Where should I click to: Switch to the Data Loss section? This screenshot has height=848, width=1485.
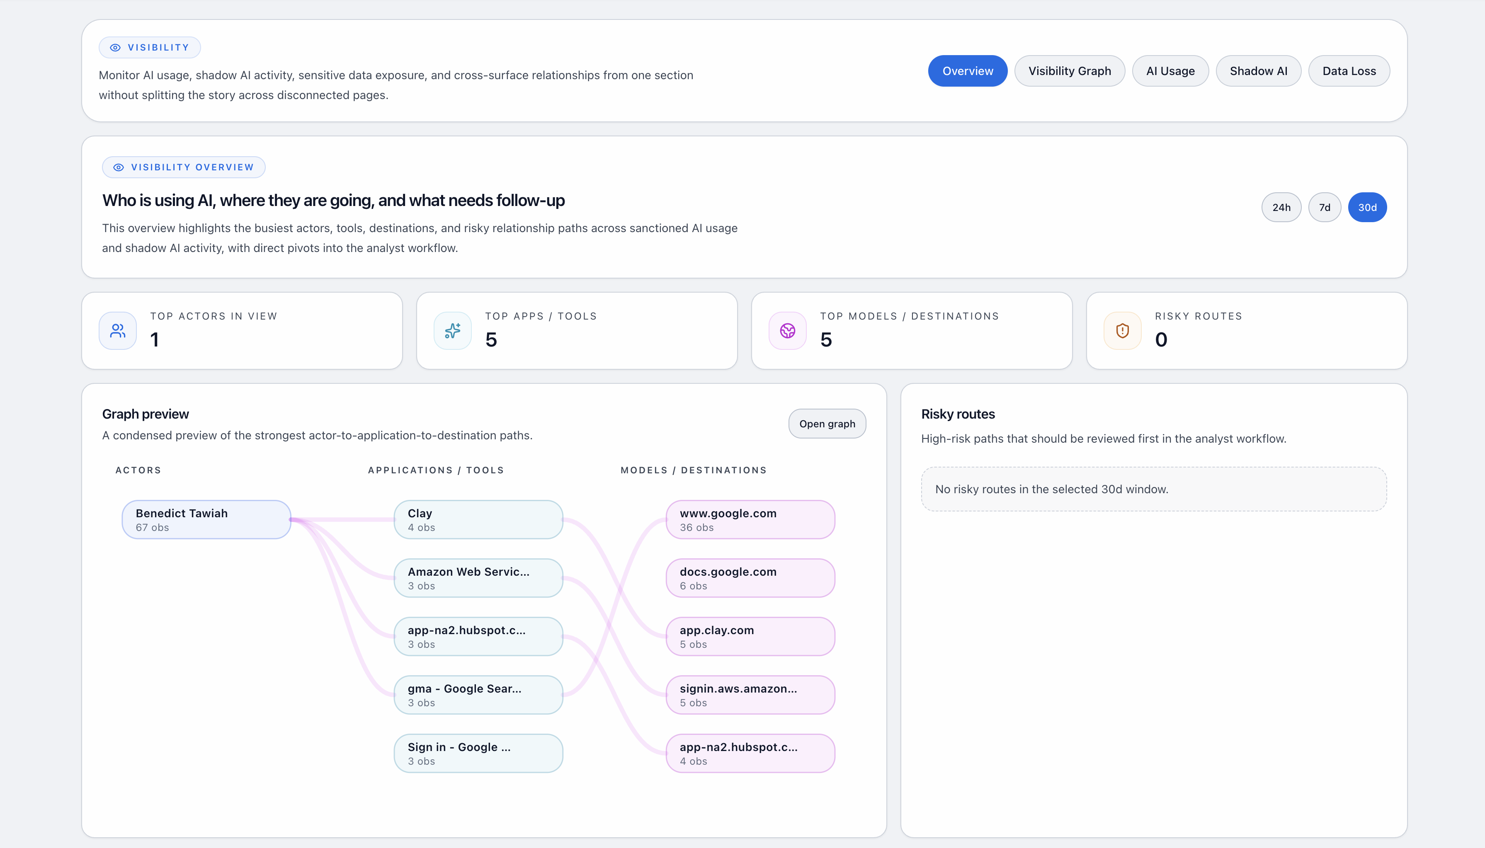click(x=1349, y=70)
